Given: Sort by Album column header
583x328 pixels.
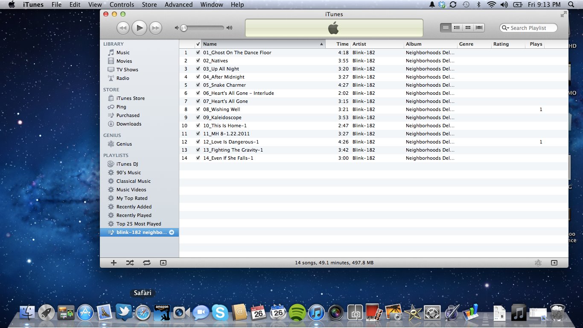Looking at the screenshot, I should [x=431, y=44].
